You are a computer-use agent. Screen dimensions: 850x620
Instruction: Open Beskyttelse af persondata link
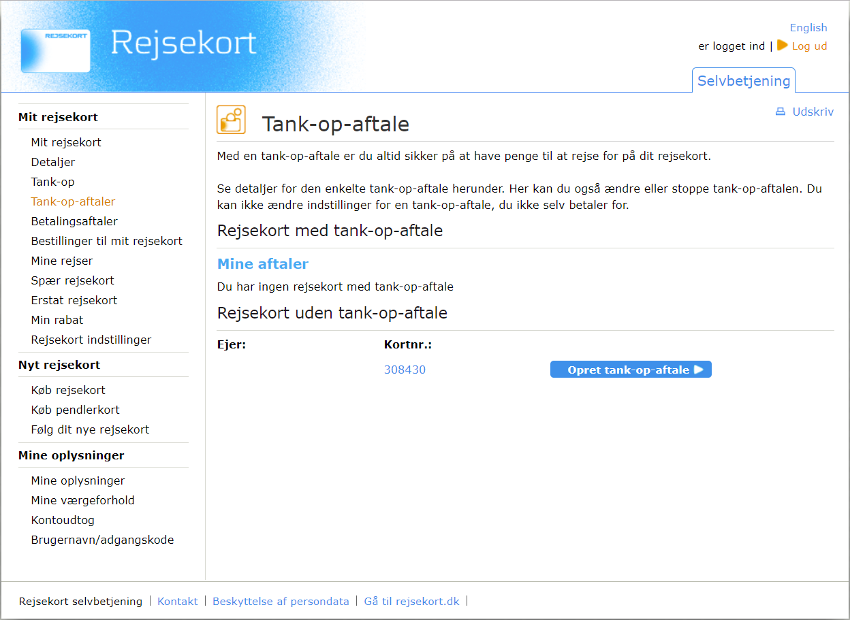coord(281,602)
